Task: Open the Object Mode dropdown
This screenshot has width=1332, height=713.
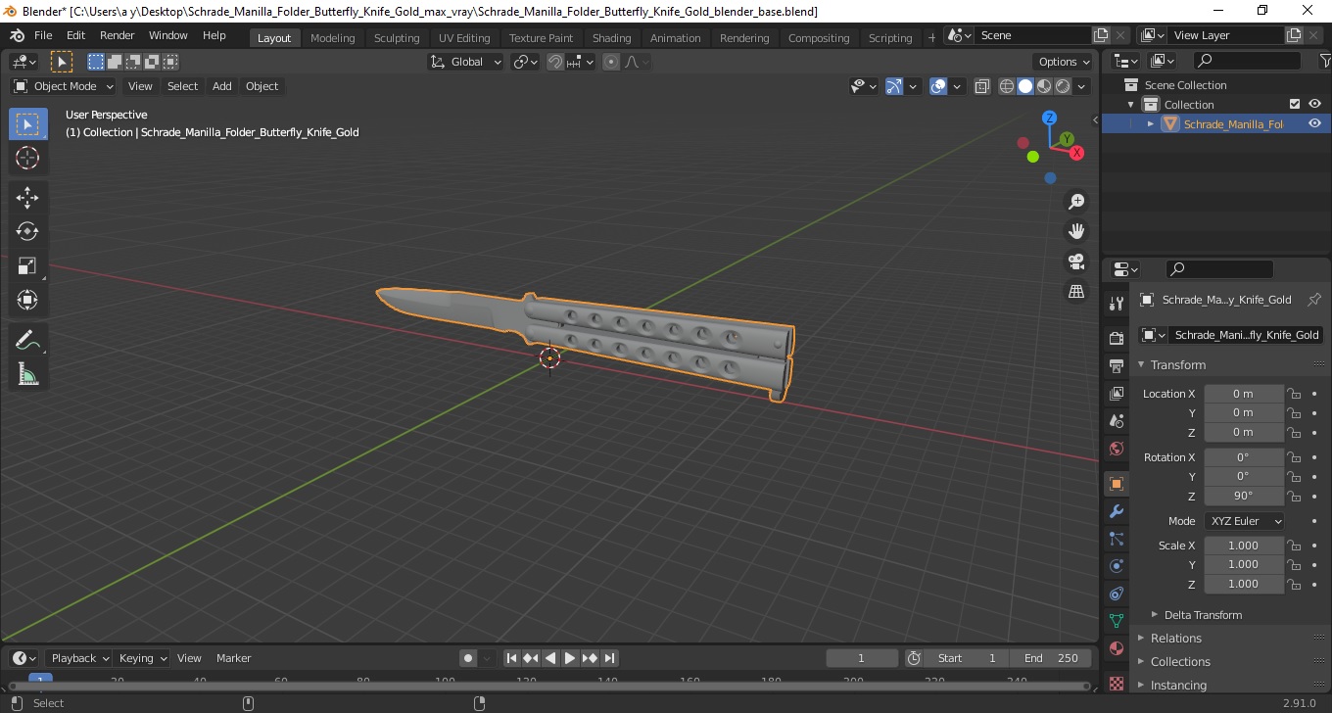Action: 65,86
